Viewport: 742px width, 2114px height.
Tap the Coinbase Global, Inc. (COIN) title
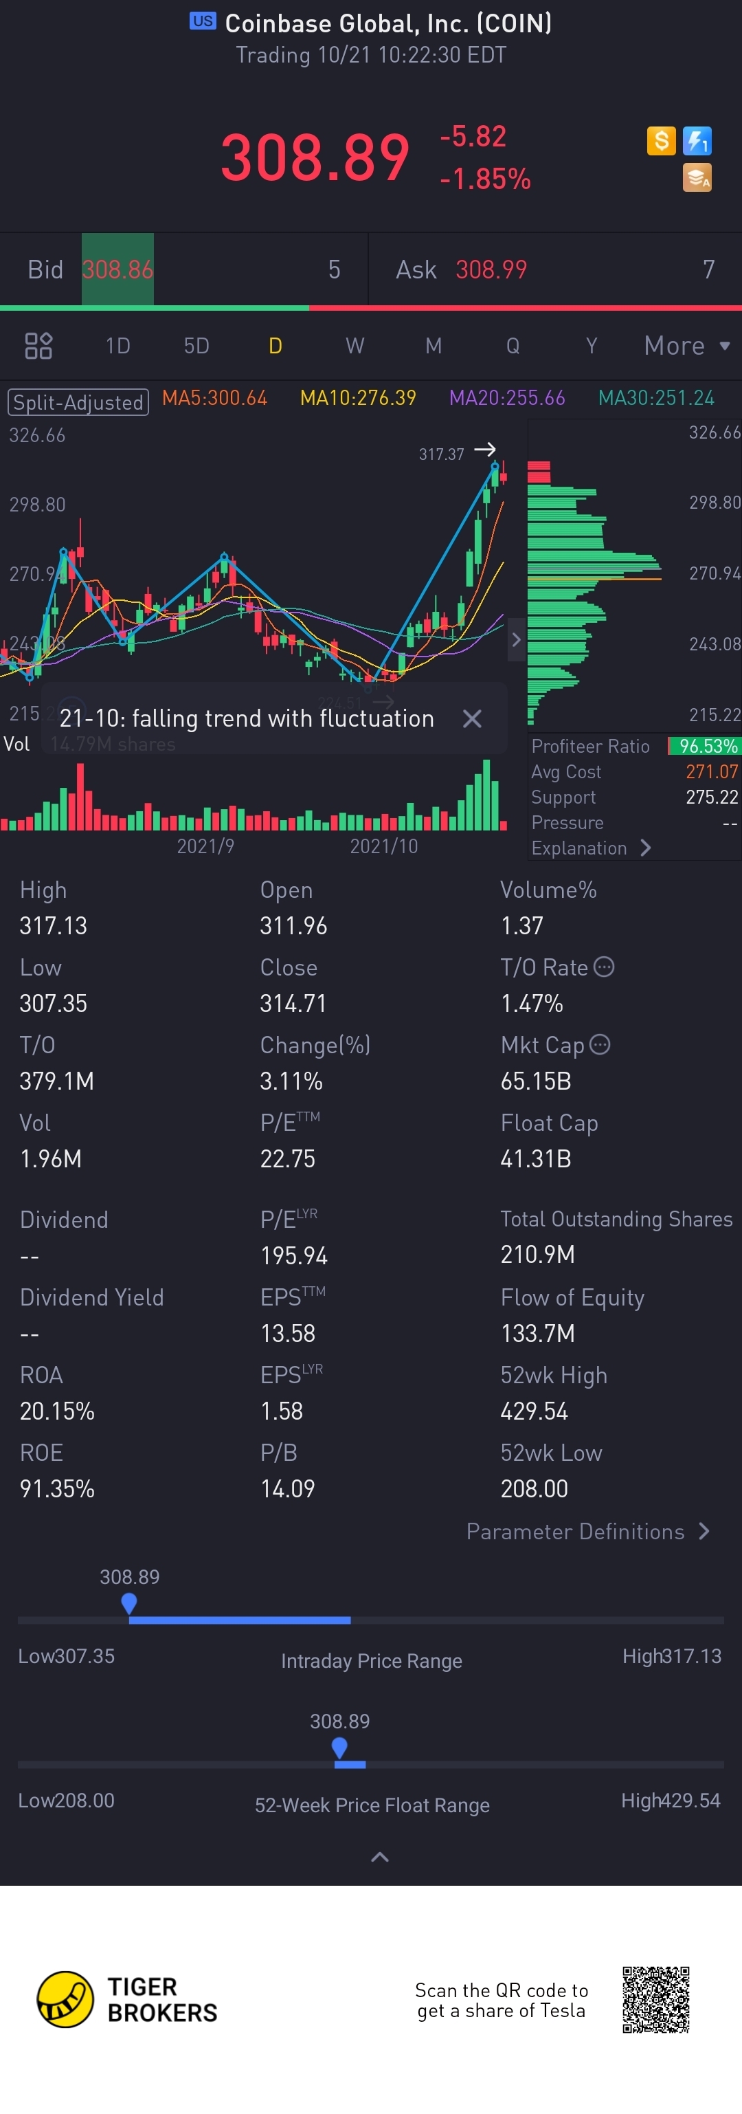point(389,23)
